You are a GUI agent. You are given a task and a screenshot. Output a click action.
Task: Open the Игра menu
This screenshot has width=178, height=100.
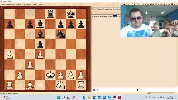coord(23,4)
